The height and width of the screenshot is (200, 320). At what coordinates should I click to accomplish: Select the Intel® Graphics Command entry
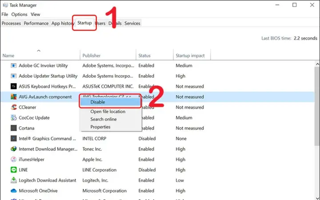pos(48,138)
